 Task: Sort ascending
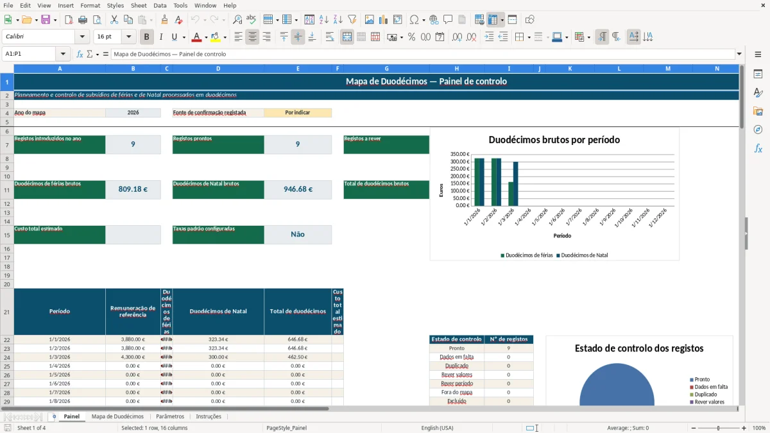(324, 20)
